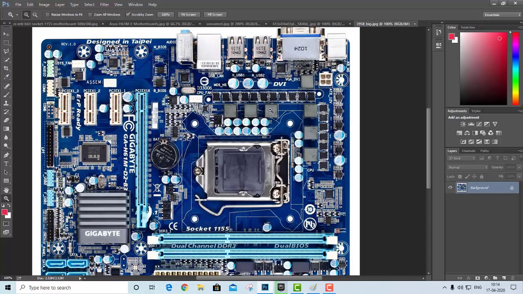
Task: Open the Filter menu
Action: pos(104,4)
